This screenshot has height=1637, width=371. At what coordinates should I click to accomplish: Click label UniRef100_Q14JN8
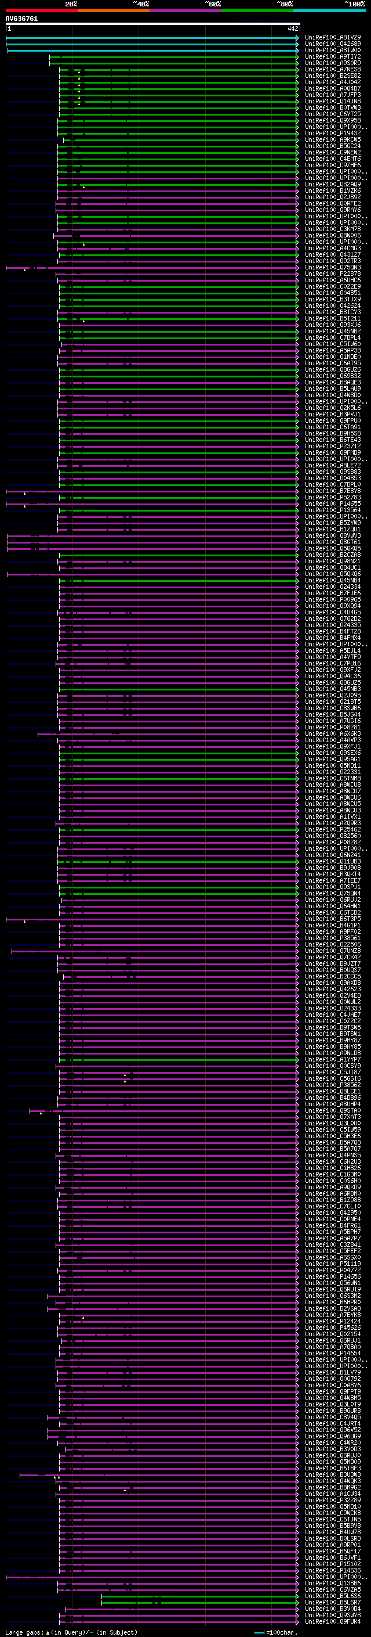333,101
